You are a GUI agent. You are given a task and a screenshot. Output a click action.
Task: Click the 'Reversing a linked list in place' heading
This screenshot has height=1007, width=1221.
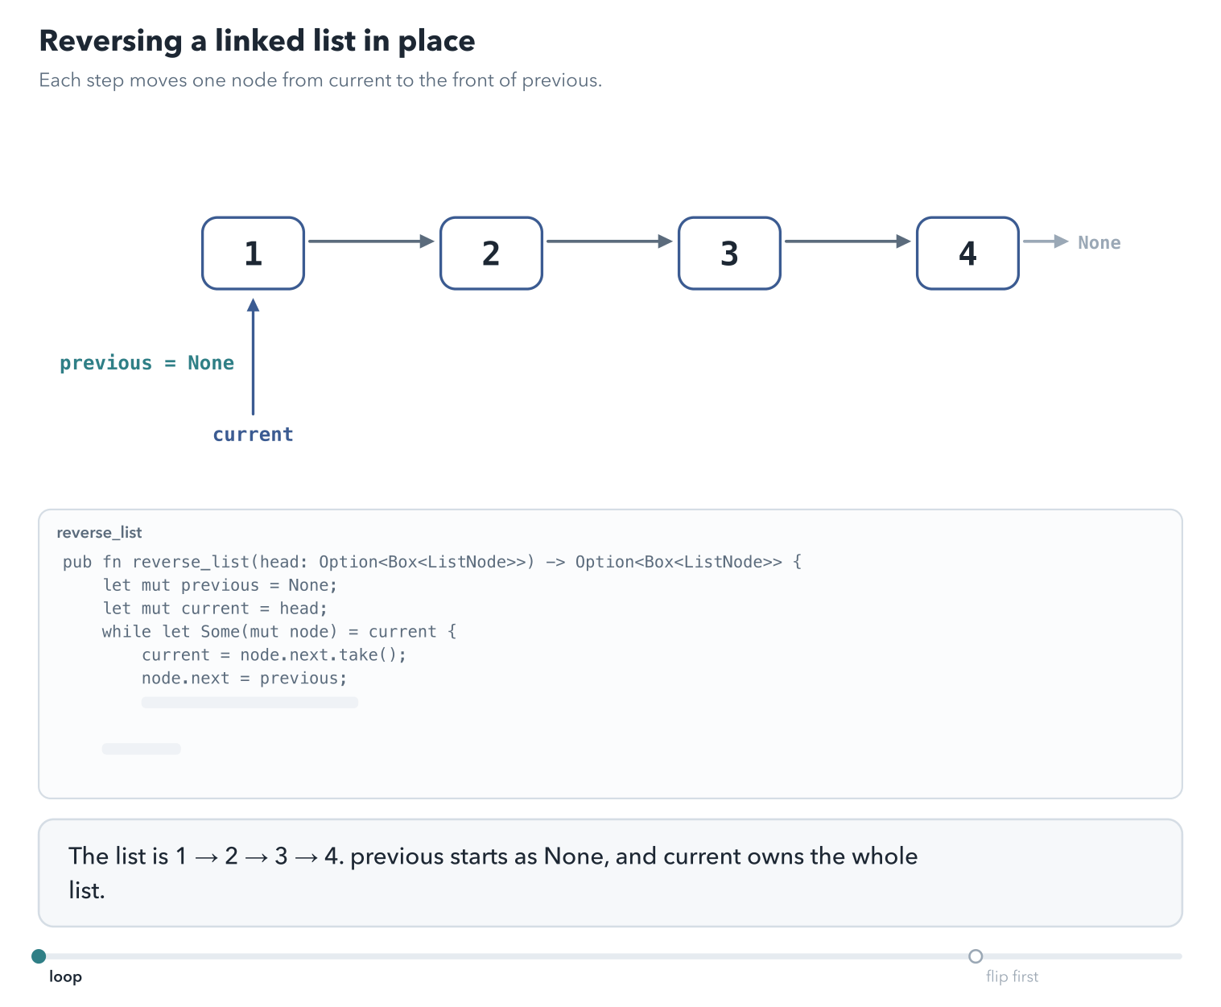click(x=257, y=41)
